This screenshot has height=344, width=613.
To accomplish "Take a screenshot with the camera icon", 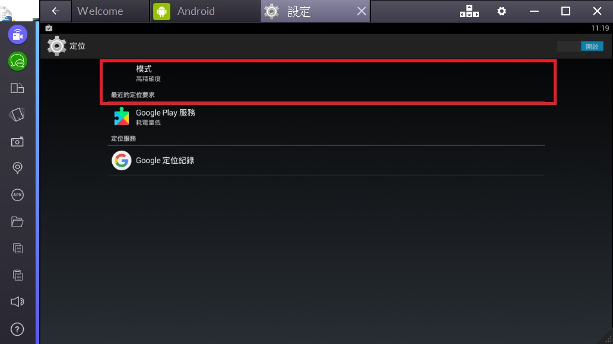I will pos(17,142).
